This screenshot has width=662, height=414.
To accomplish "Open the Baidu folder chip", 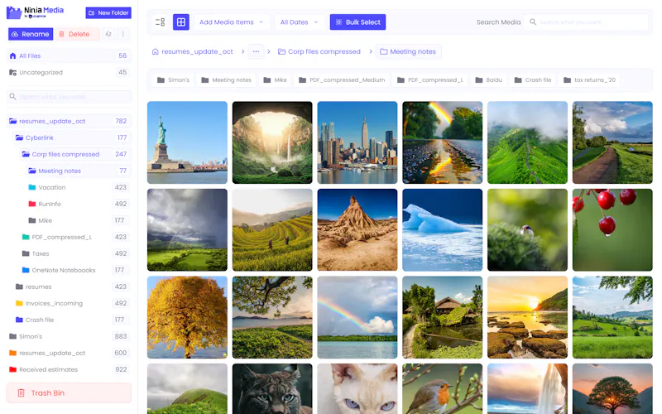I will point(488,79).
